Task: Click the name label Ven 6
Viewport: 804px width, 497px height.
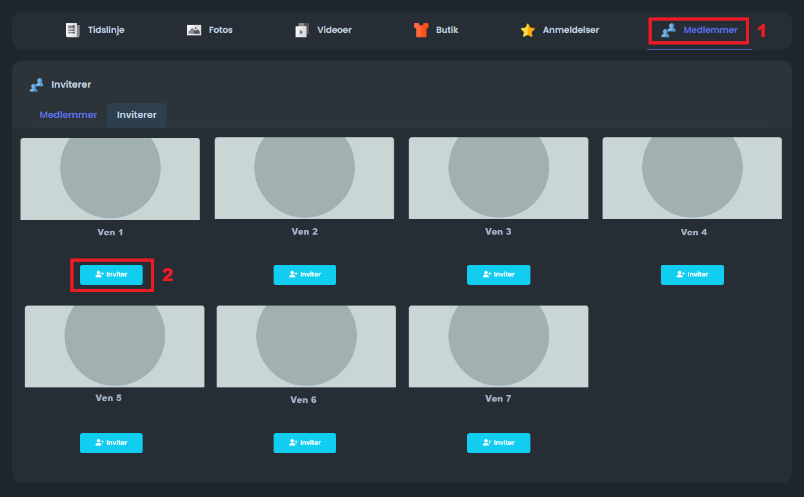Action: click(303, 400)
